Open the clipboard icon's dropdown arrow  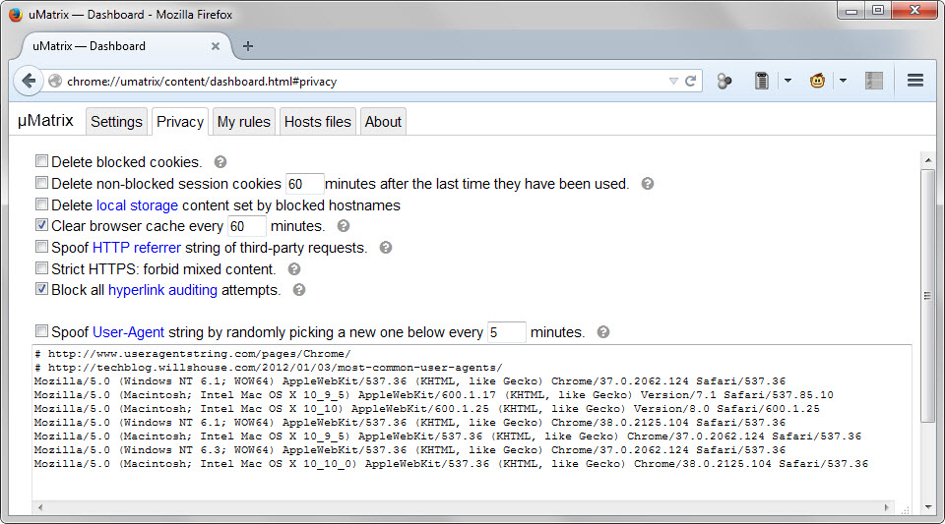click(787, 81)
